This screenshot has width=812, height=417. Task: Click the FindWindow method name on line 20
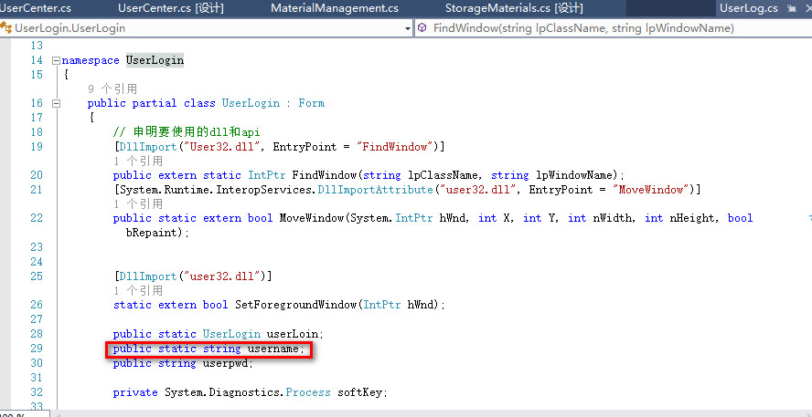click(325, 175)
